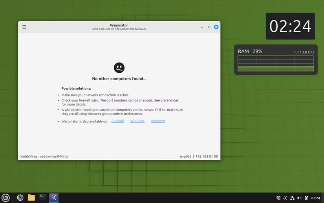Close the Warpinator window
This screenshot has height=203, width=324.
216,27
